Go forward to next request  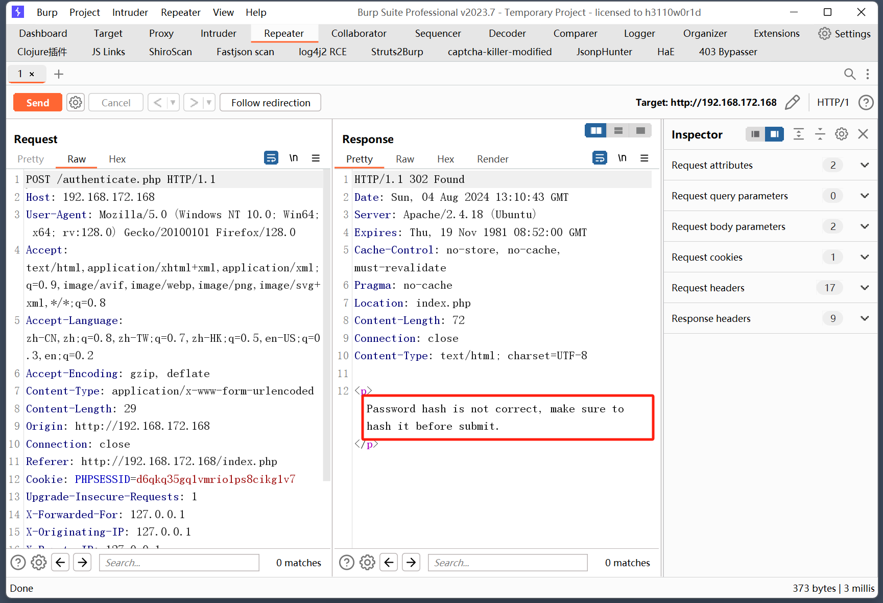[194, 103]
